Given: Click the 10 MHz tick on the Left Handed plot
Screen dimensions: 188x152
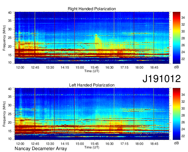Looking at the screenshot, I should pos(10,139).
